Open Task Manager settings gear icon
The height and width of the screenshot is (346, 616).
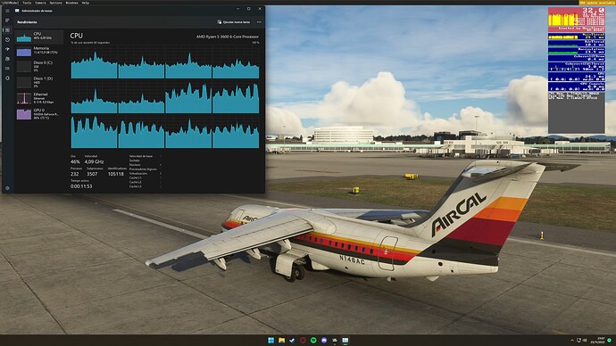pyautogui.click(x=7, y=188)
